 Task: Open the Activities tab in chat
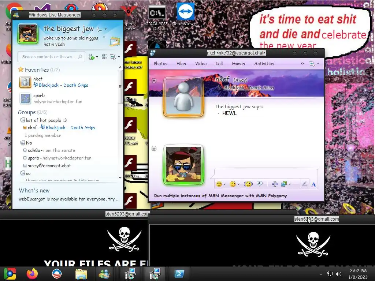pos(264,64)
